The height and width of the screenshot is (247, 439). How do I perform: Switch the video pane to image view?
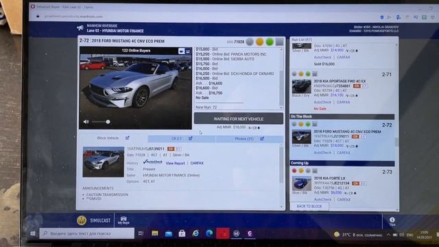coord(188,51)
